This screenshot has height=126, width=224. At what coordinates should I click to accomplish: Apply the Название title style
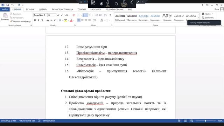[167, 17]
